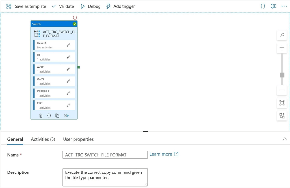
Task: Open the User properties tab
Action: click(x=78, y=139)
